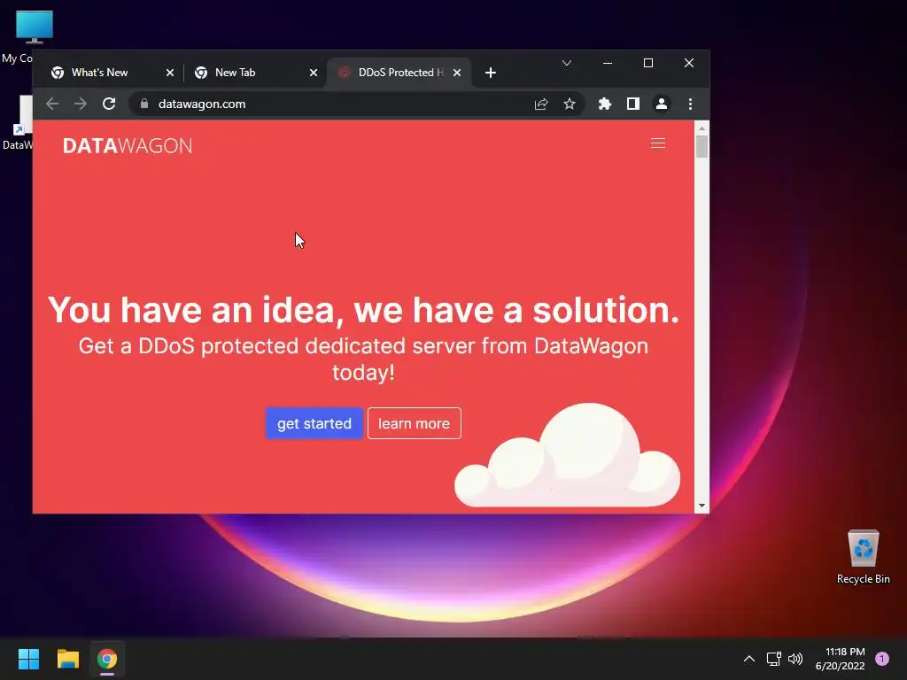Click the Chrome back arrow
Viewport: 907px width, 680px height.
(x=52, y=104)
